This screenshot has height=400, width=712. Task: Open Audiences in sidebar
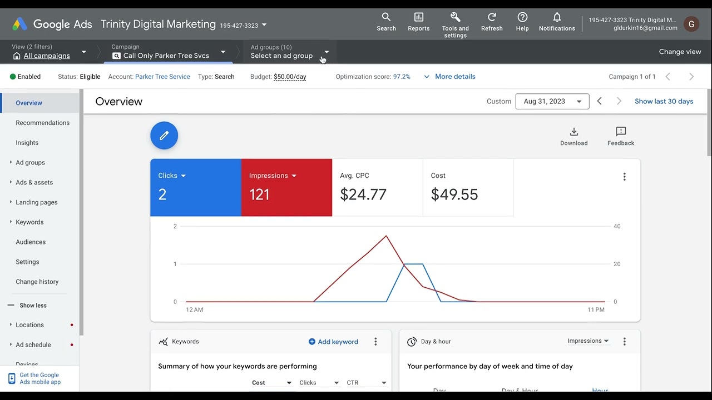click(x=31, y=242)
